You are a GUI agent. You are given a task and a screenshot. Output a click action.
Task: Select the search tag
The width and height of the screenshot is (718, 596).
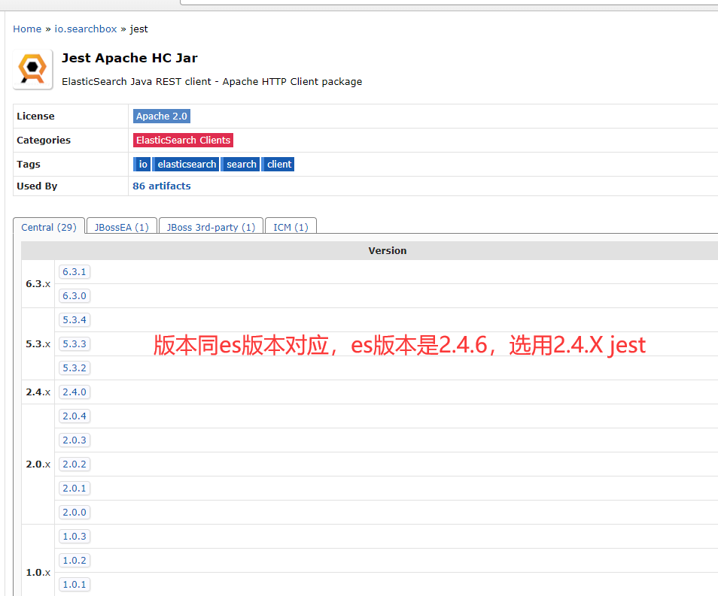pyautogui.click(x=241, y=164)
